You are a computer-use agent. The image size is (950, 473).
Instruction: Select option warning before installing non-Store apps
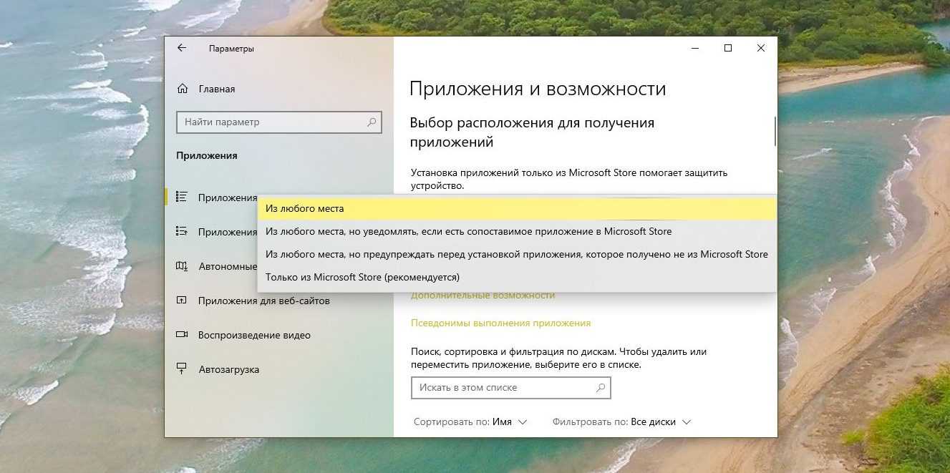[x=515, y=254]
